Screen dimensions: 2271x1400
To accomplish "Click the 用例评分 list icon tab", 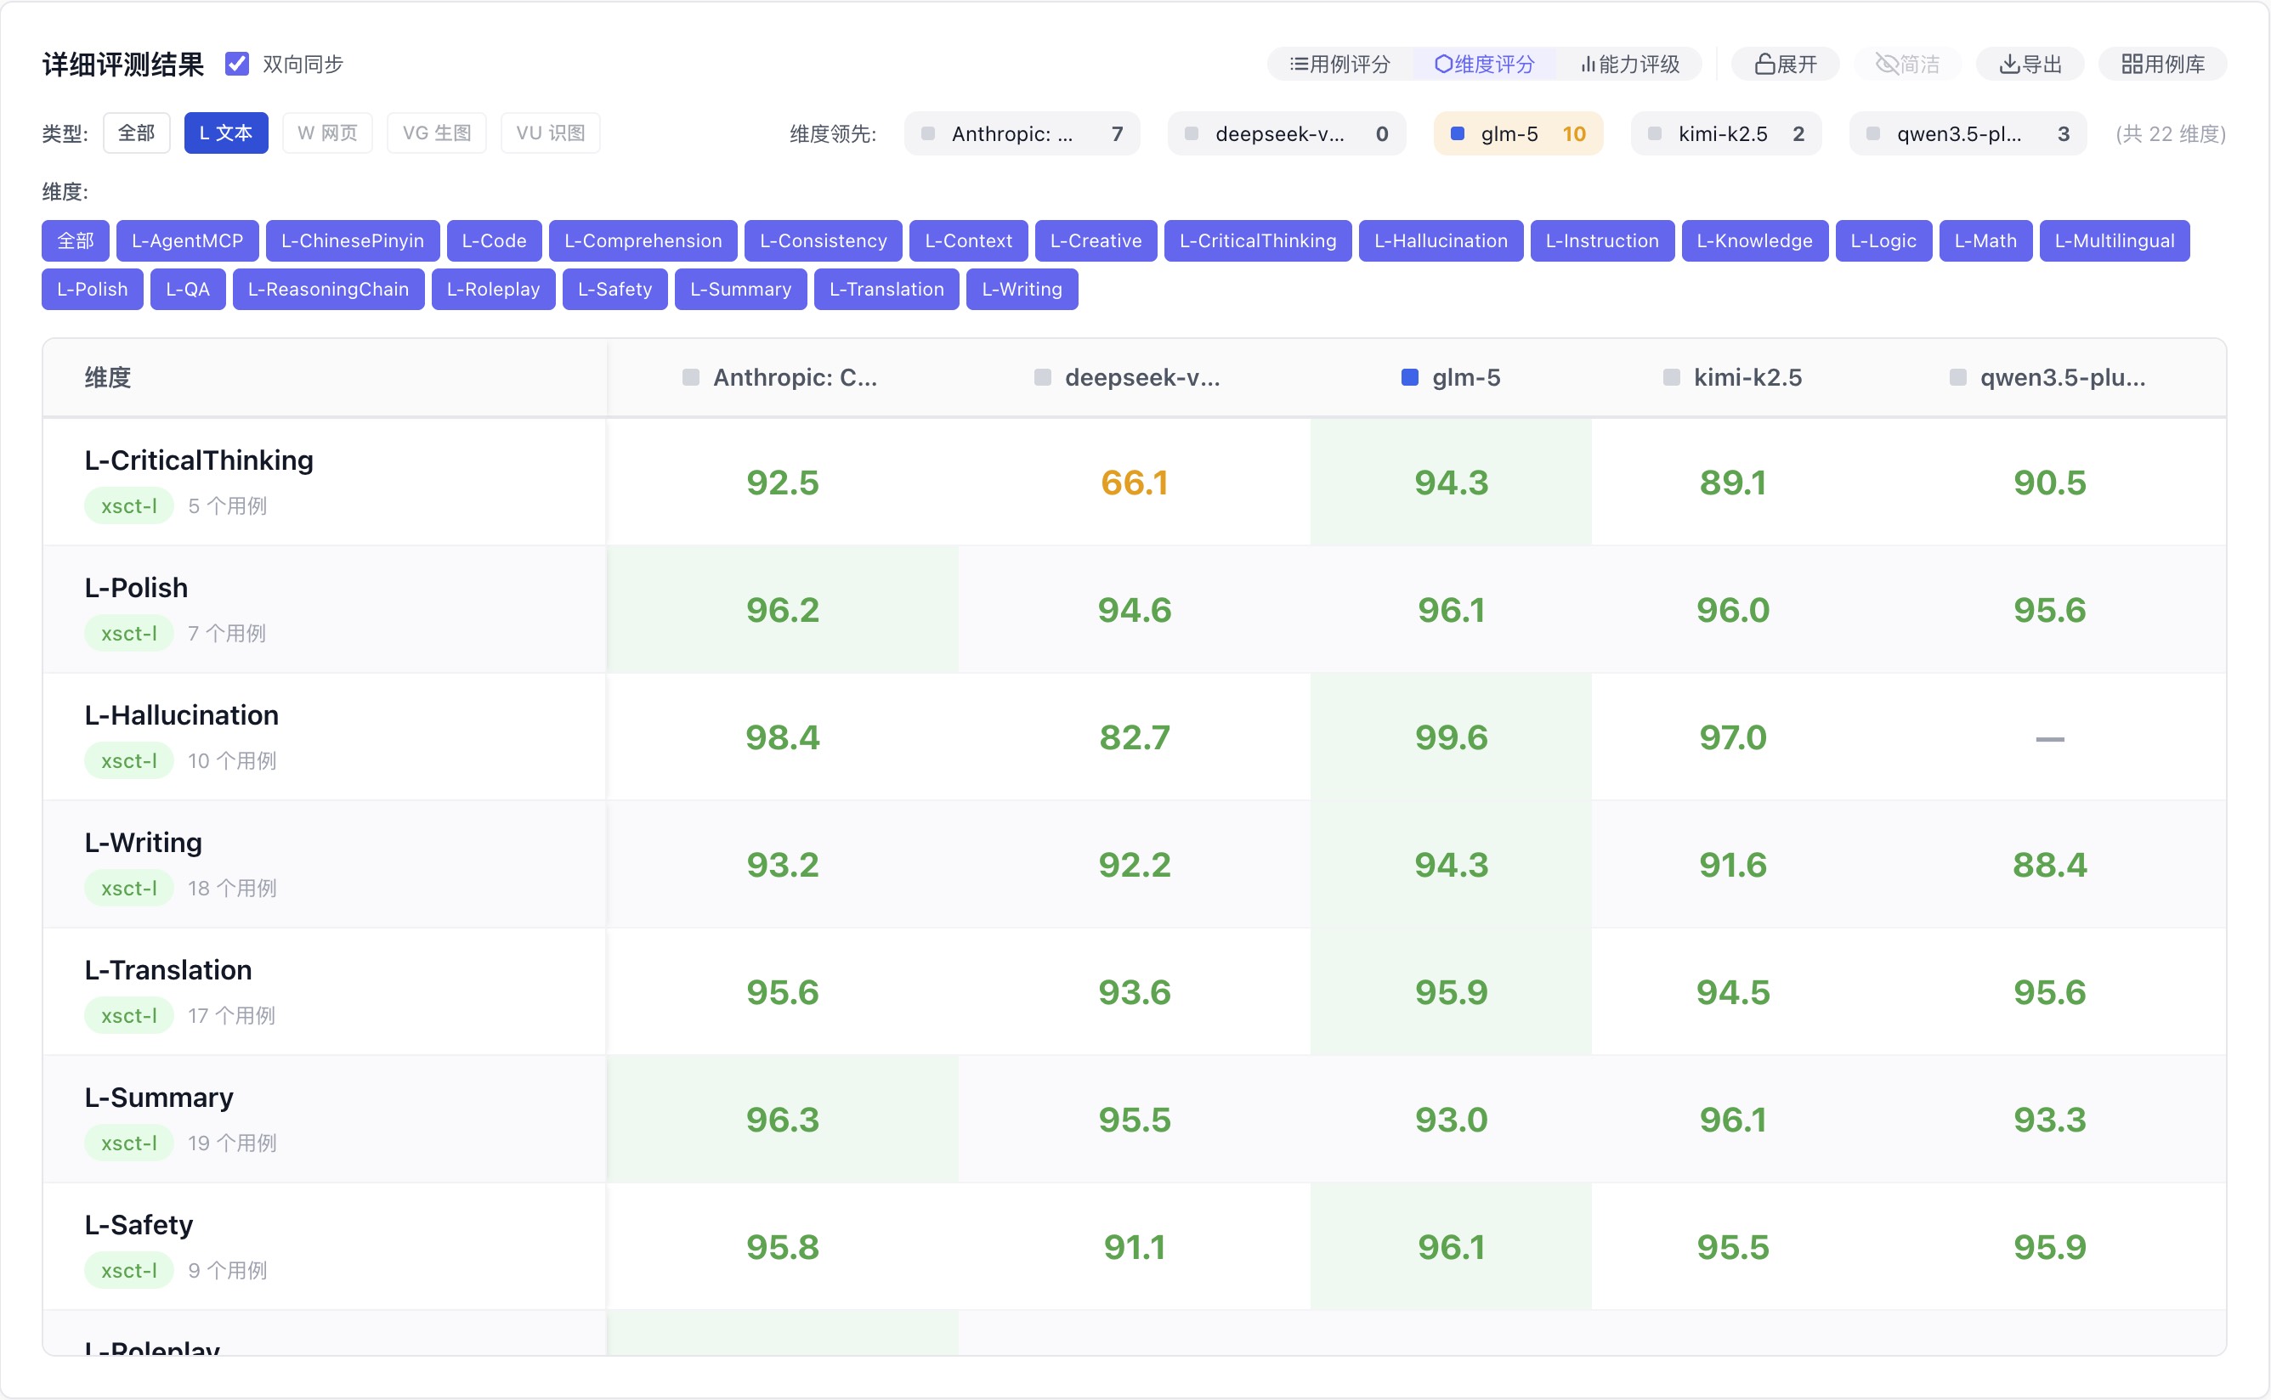I will pyautogui.click(x=1339, y=64).
